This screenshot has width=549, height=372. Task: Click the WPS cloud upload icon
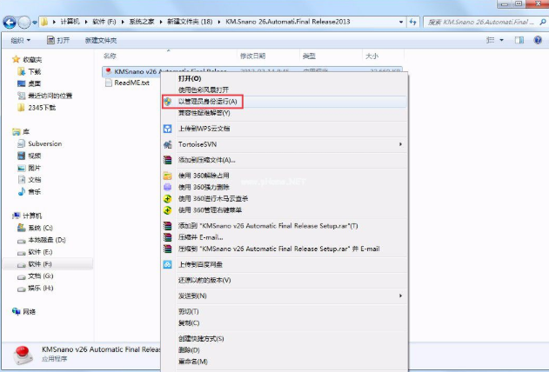168,129
